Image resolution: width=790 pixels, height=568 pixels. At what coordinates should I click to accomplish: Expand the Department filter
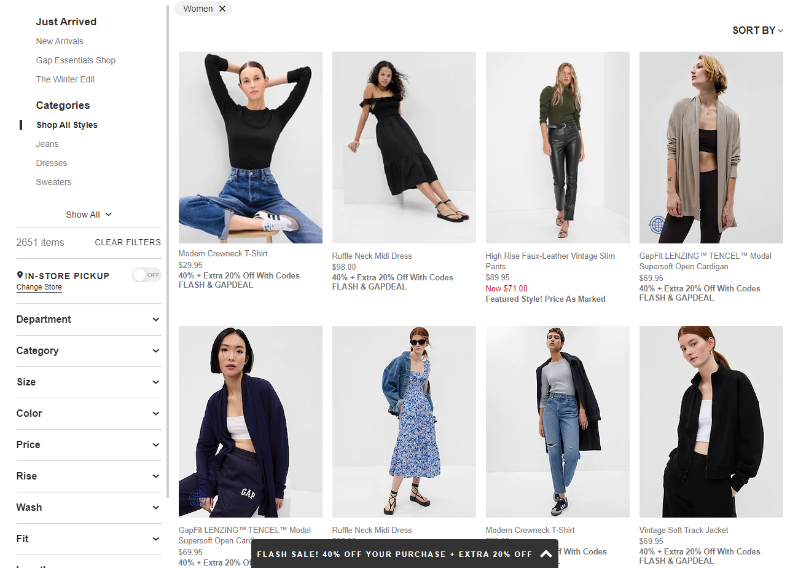pyautogui.click(x=88, y=320)
